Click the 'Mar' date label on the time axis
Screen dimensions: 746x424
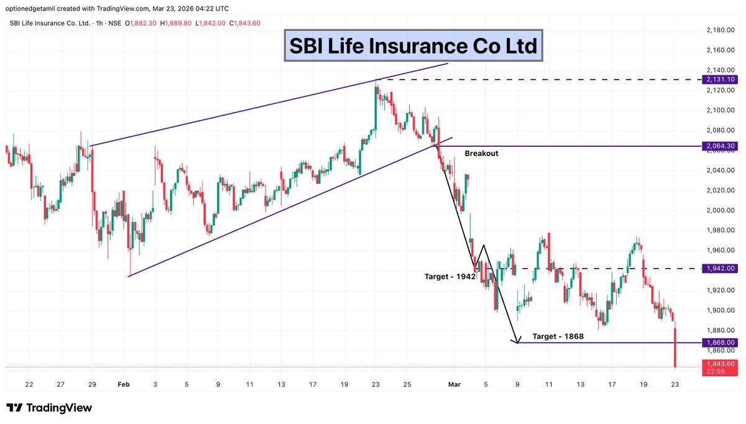pos(454,385)
